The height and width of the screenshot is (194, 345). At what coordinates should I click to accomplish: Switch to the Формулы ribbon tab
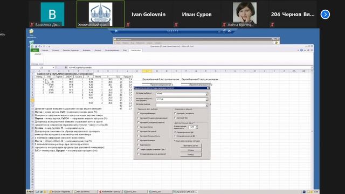click(x=86, y=50)
